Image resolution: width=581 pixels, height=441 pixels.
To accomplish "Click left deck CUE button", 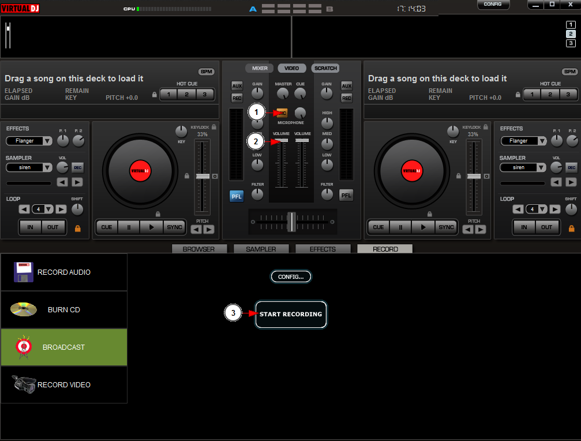I will 107,227.
